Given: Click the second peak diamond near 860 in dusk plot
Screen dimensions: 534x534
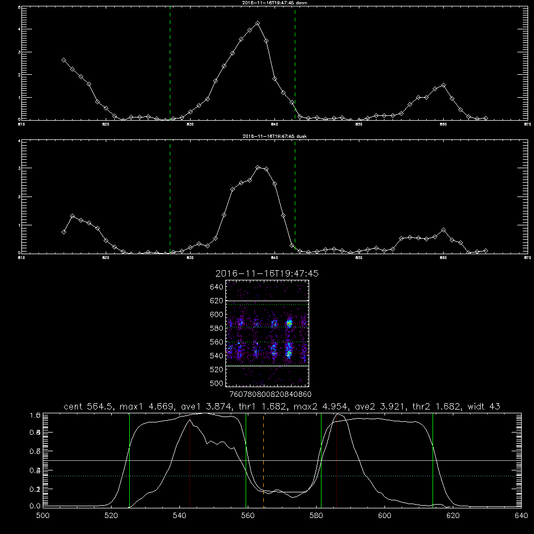Looking at the screenshot, I should coord(443,230).
